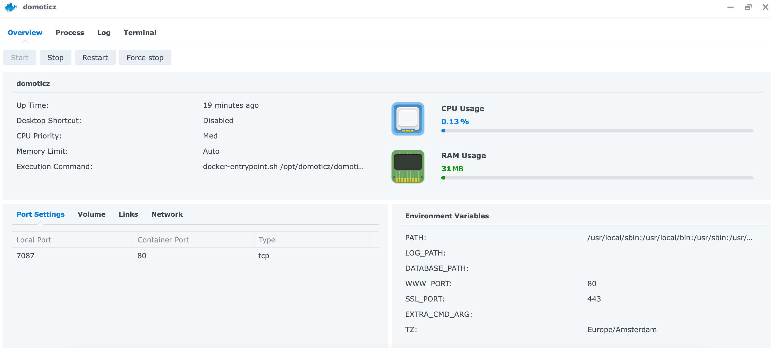The image size is (771, 348).
Task: Stop the domoticz container
Action: click(55, 57)
